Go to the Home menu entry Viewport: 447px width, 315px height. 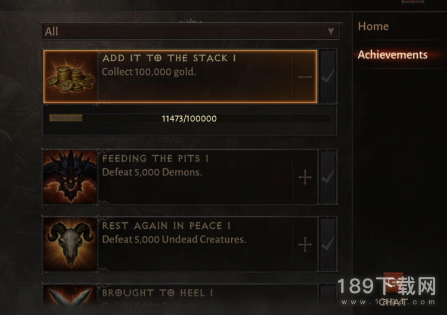tap(373, 26)
